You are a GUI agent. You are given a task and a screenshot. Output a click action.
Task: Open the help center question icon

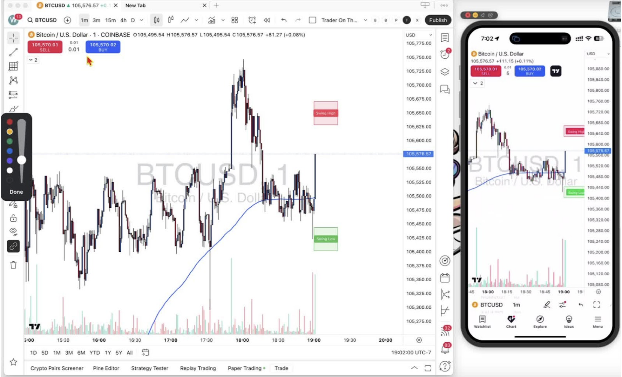445,366
